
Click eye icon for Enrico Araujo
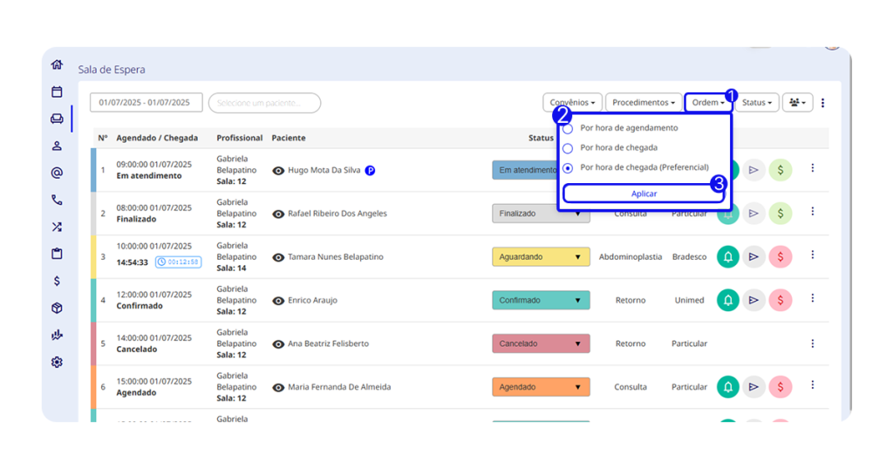(278, 301)
